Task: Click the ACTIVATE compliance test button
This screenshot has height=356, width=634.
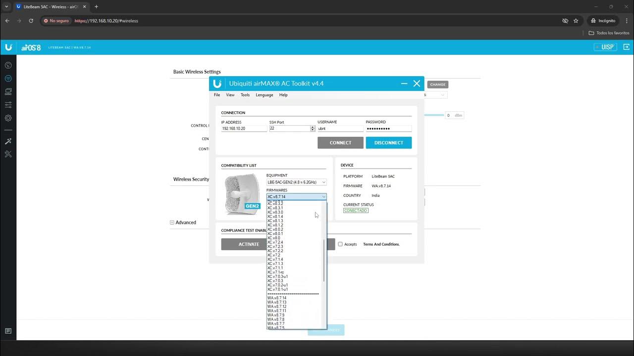Action: click(x=249, y=244)
